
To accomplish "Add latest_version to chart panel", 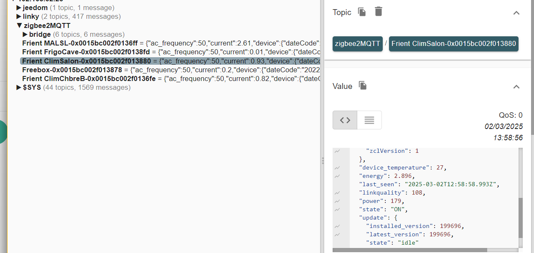I will [x=337, y=234].
